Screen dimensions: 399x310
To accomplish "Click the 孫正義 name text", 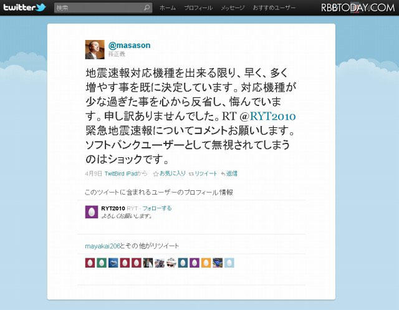I will (117, 54).
